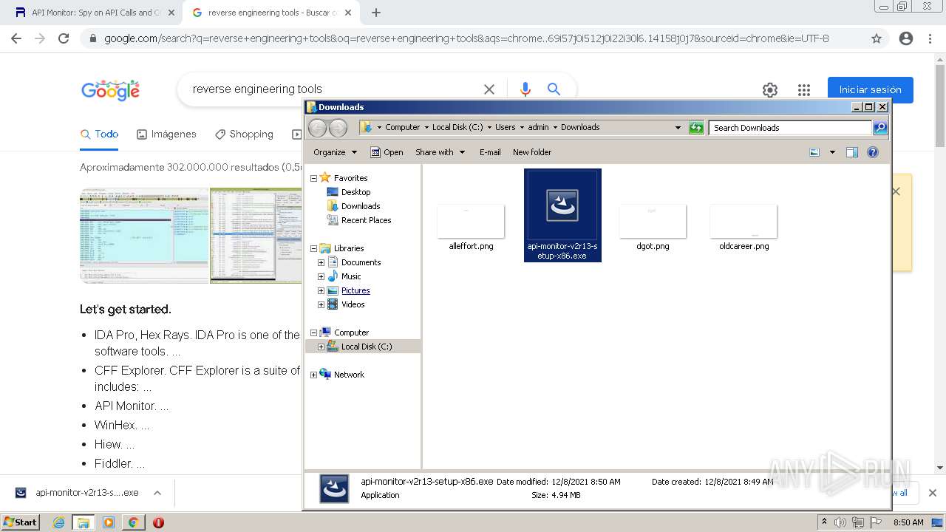Expand the Documents library node
946x532 pixels.
pos(321,262)
